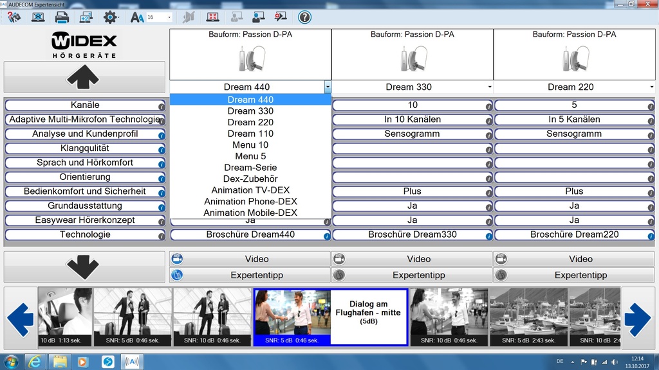This screenshot has height=370, width=659.
Task: Click the first toolbar icon with colorful question mark
Action: click(14, 17)
